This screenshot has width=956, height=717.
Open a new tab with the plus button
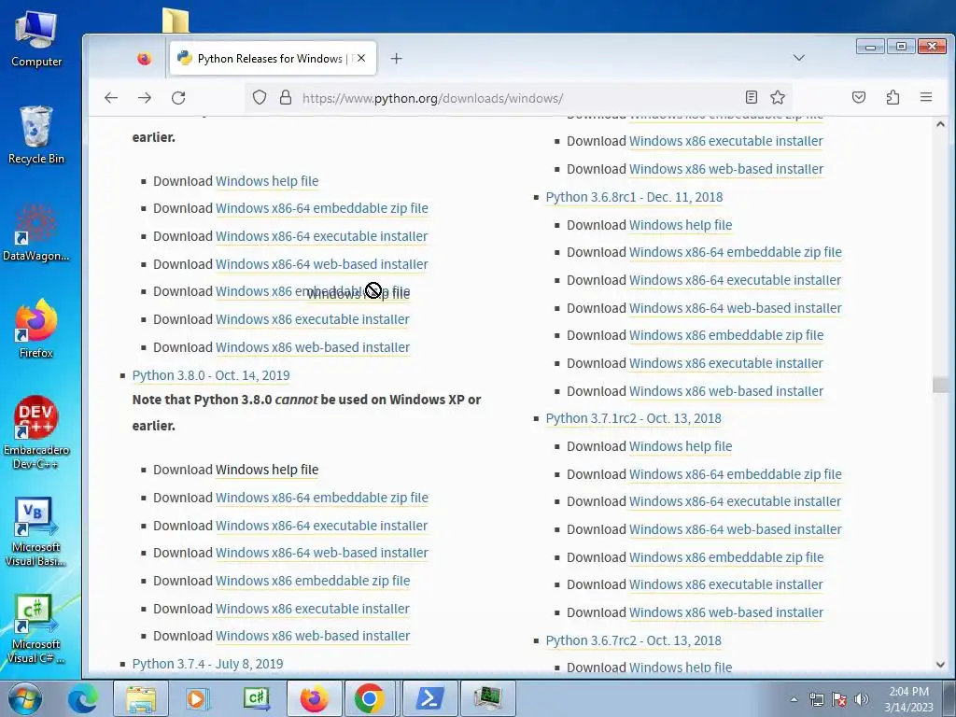pyautogui.click(x=396, y=59)
